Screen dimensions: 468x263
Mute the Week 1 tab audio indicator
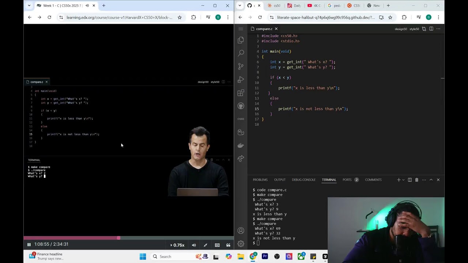click(87, 5)
